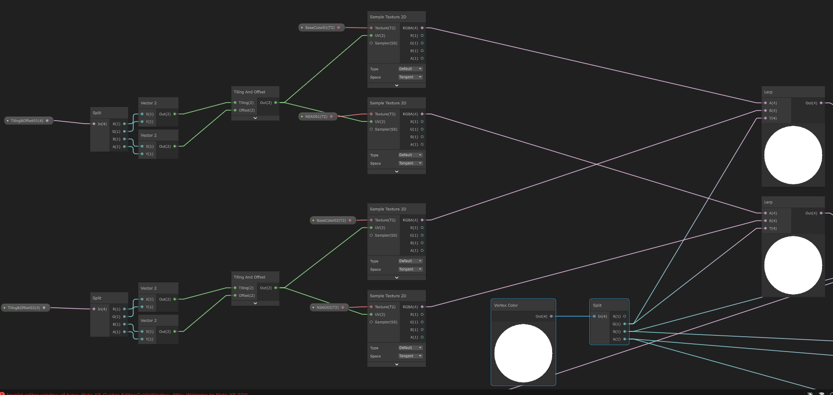Toggle preview chevron under NSAO01 Sample Texture 2D node
Image resolution: width=833 pixels, height=395 pixels.
point(397,171)
